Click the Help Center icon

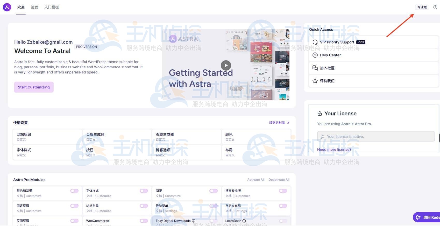[x=315, y=55]
